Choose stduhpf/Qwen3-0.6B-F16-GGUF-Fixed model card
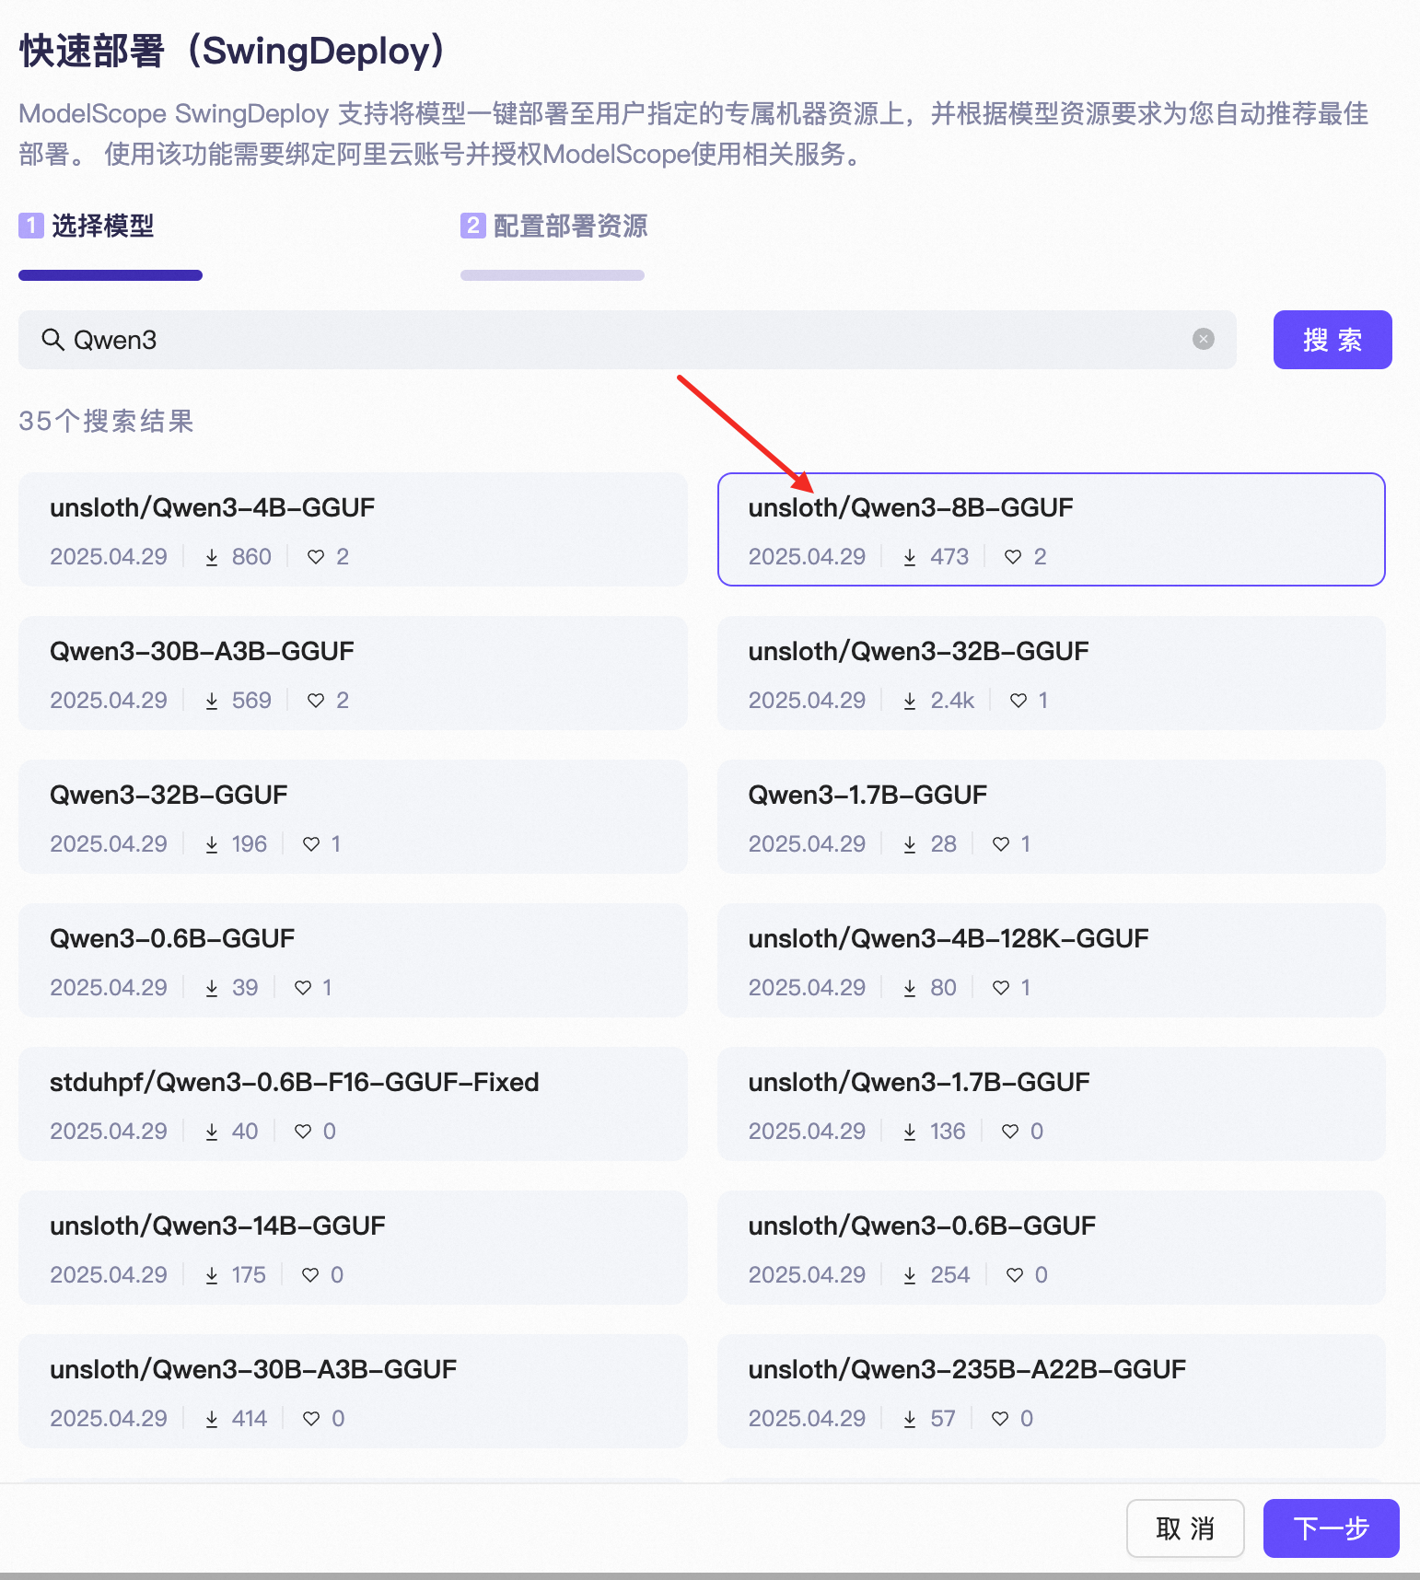The height and width of the screenshot is (1580, 1420). tap(353, 1104)
